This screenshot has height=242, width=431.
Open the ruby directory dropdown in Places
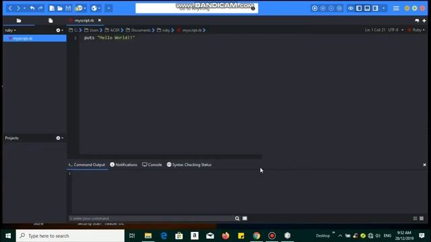pyautogui.click(x=11, y=30)
